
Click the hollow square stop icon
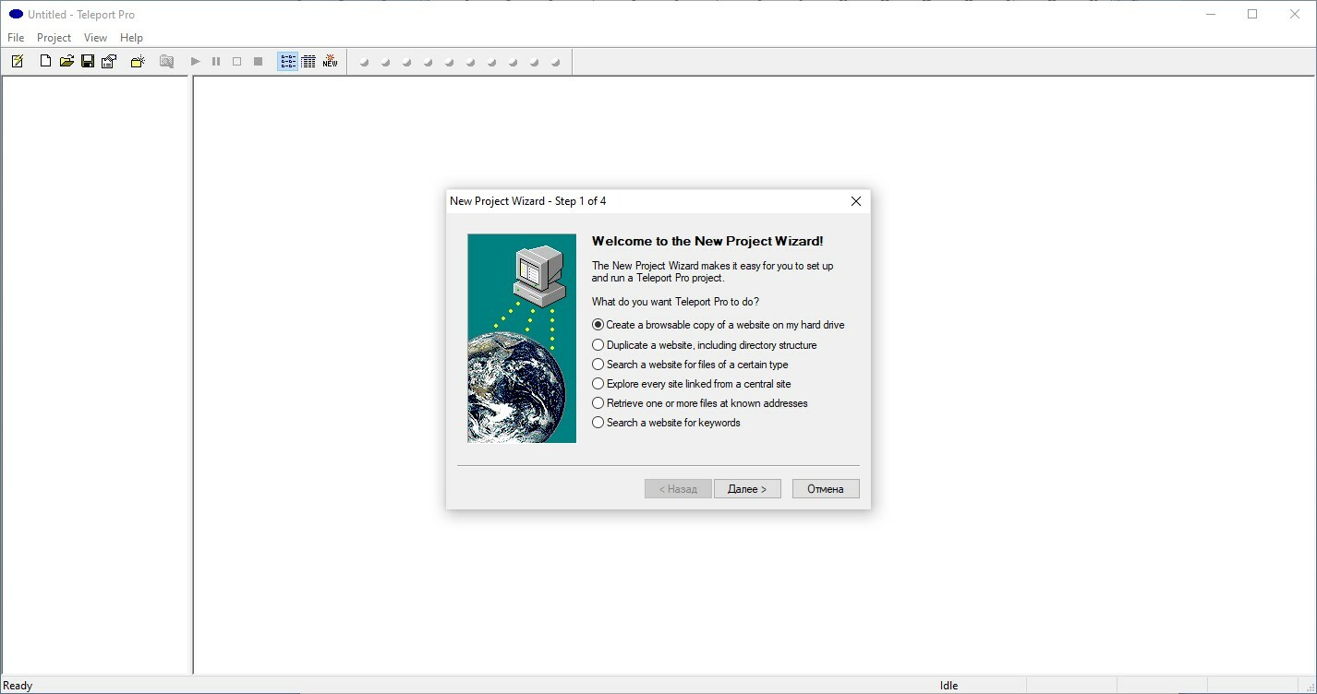click(237, 61)
